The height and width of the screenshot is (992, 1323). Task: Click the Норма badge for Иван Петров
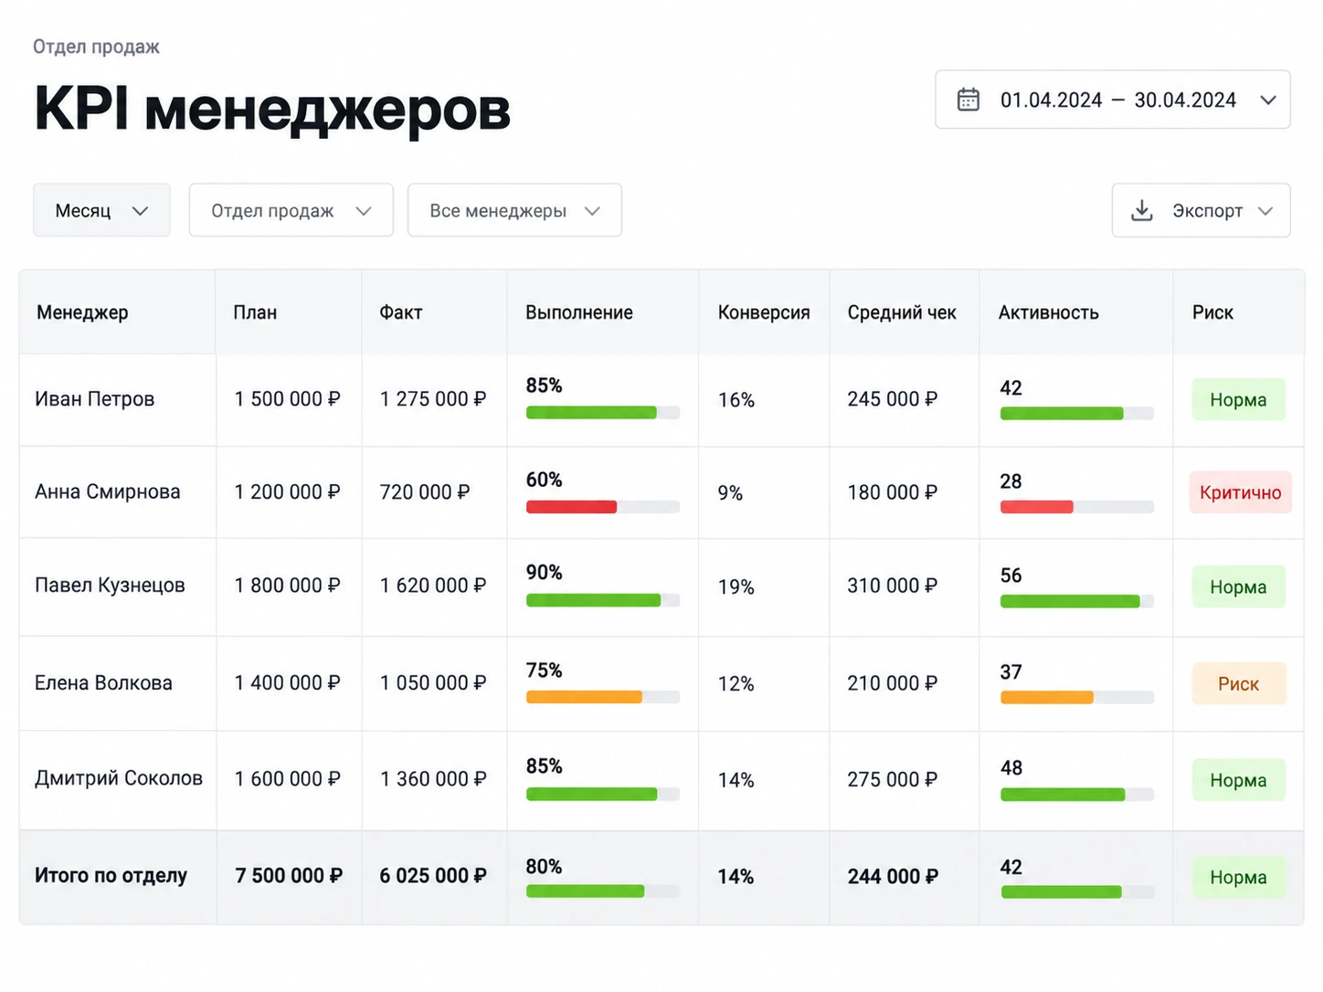[1238, 399]
